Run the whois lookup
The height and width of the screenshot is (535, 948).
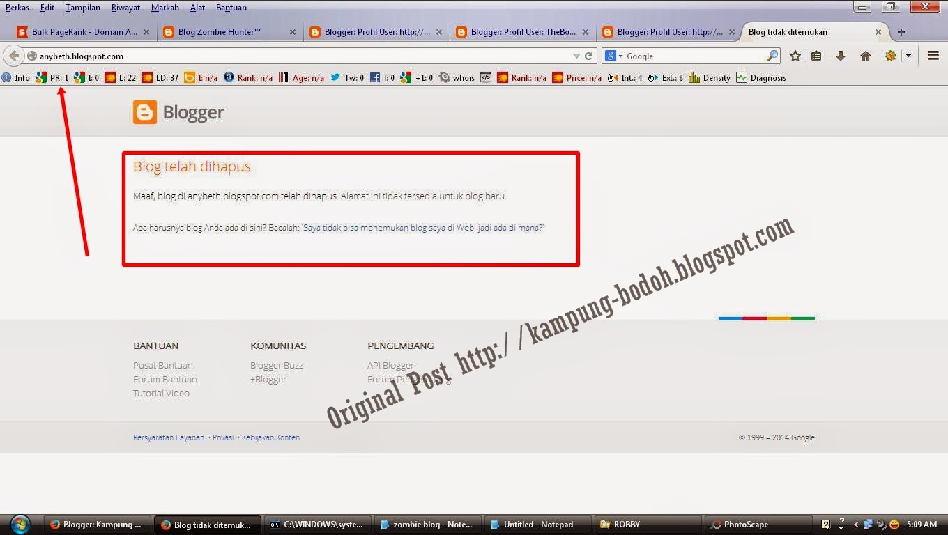click(x=461, y=77)
